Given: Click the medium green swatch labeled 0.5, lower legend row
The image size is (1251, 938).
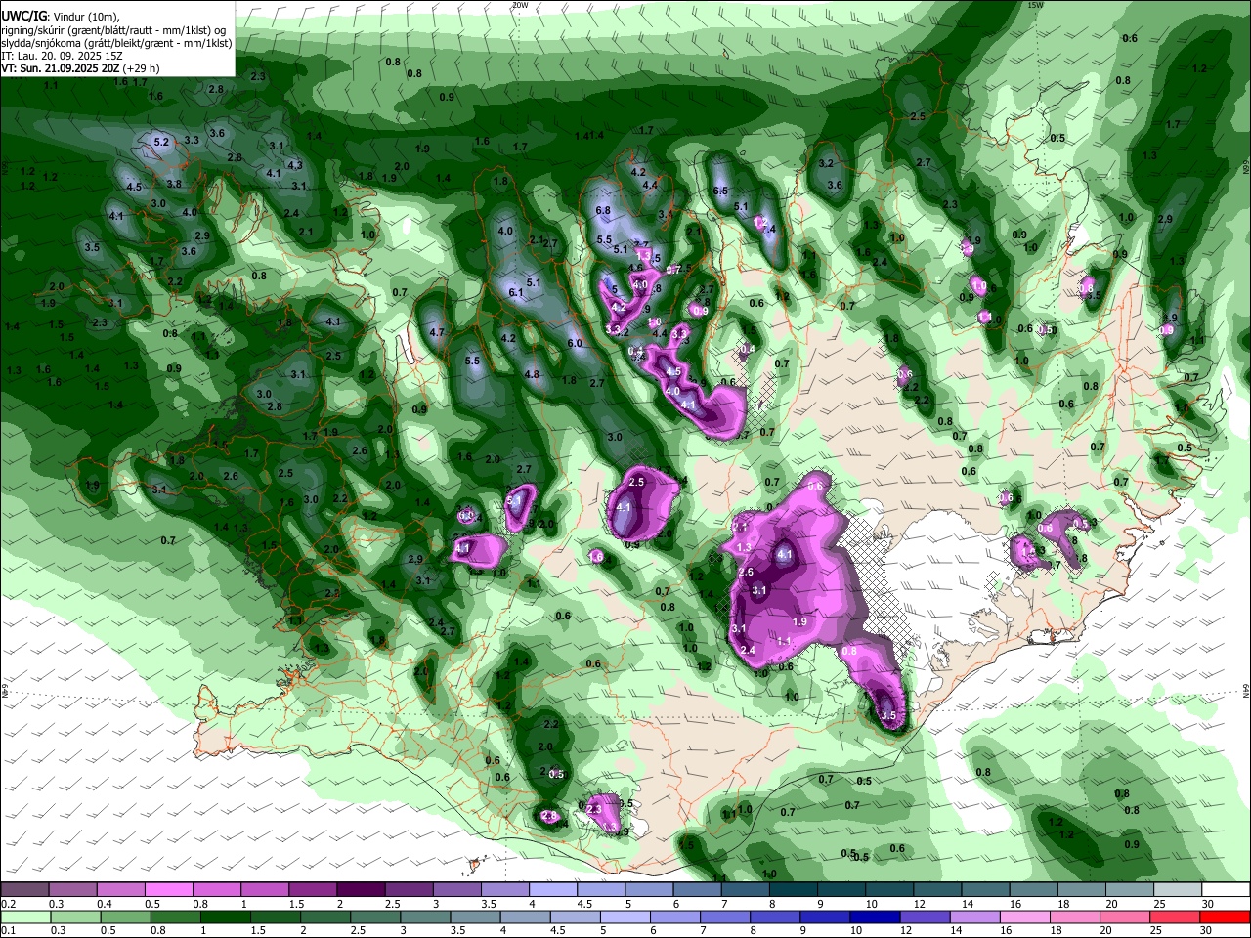Looking at the screenshot, I should (x=124, y=917).
